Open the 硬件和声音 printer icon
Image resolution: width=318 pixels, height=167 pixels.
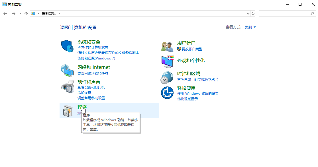67,86
